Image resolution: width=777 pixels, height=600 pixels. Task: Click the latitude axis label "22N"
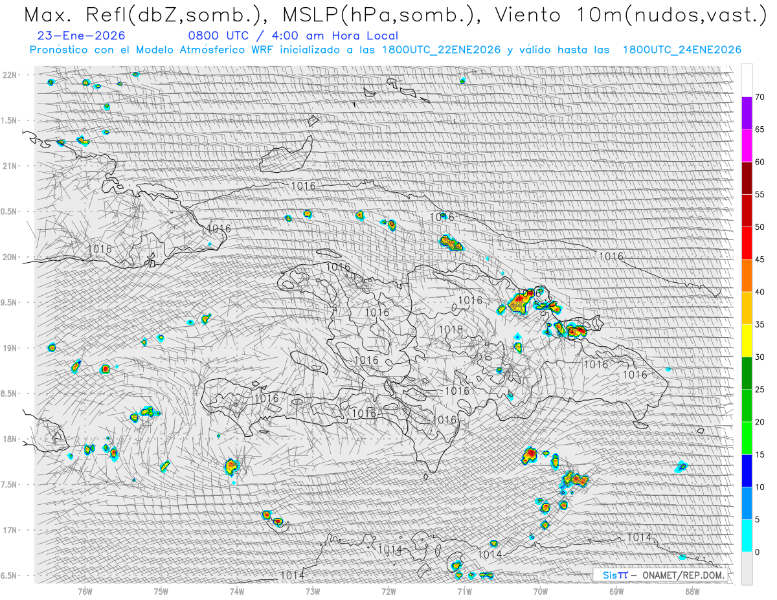[x=11, y=75]
